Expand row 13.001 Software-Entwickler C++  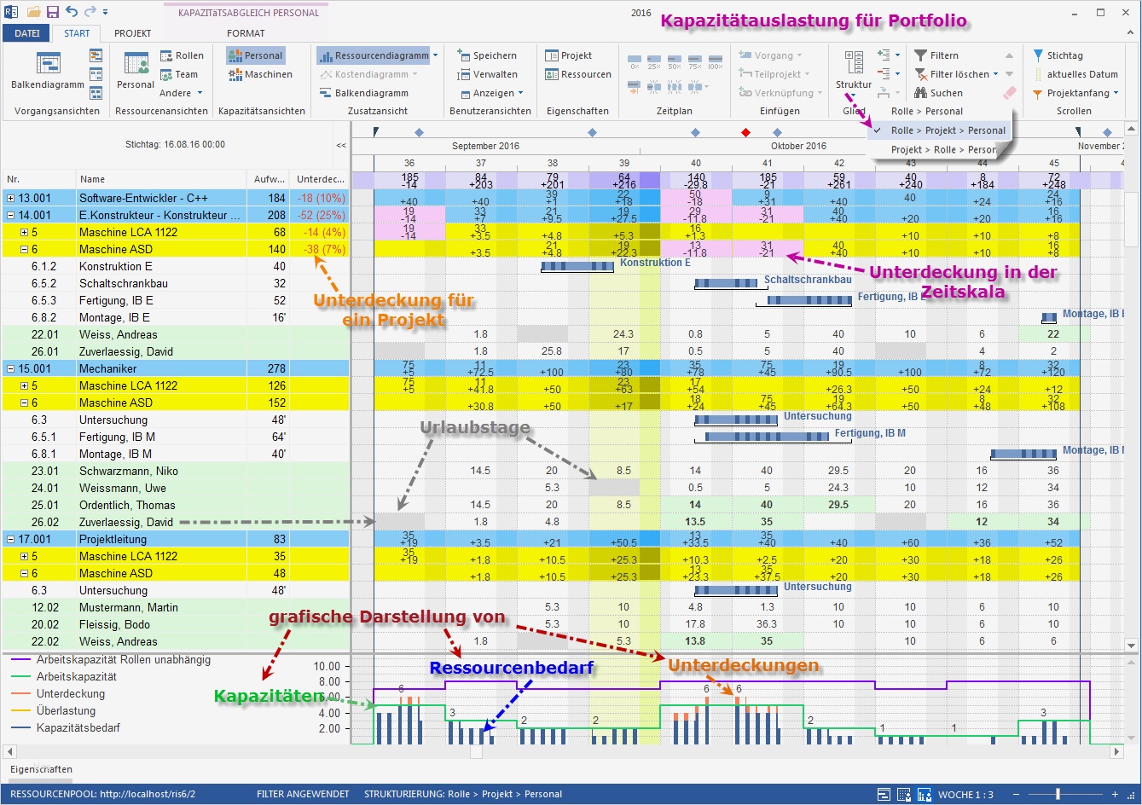point(12,198)
